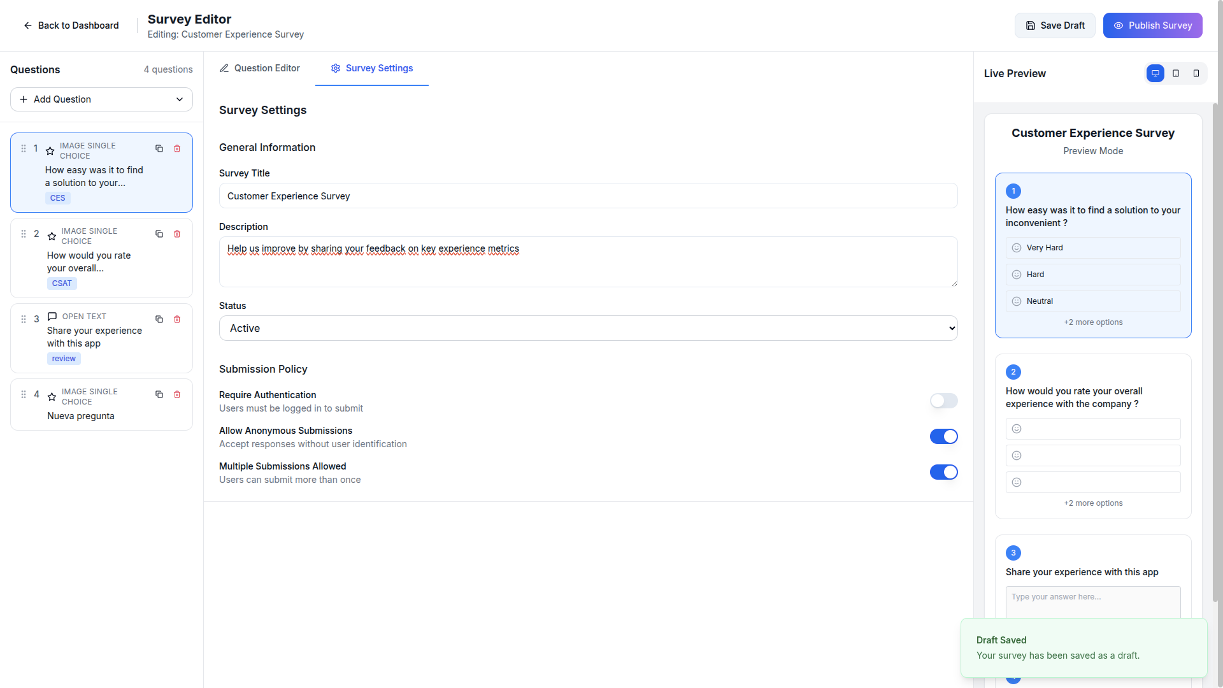Viewport: 1223px width, 688px height.
Task: Turn off Multiple Submissions Allowed
Action: click(x=943, y=472)
